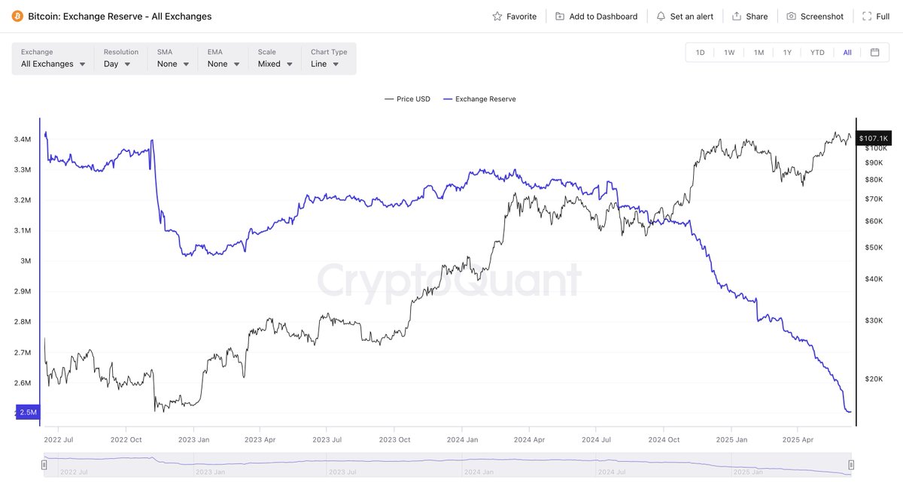The image size is (903, 495).
Task: Toggle Exchange Reserve series in legend
Action: (x=479, y=99)
